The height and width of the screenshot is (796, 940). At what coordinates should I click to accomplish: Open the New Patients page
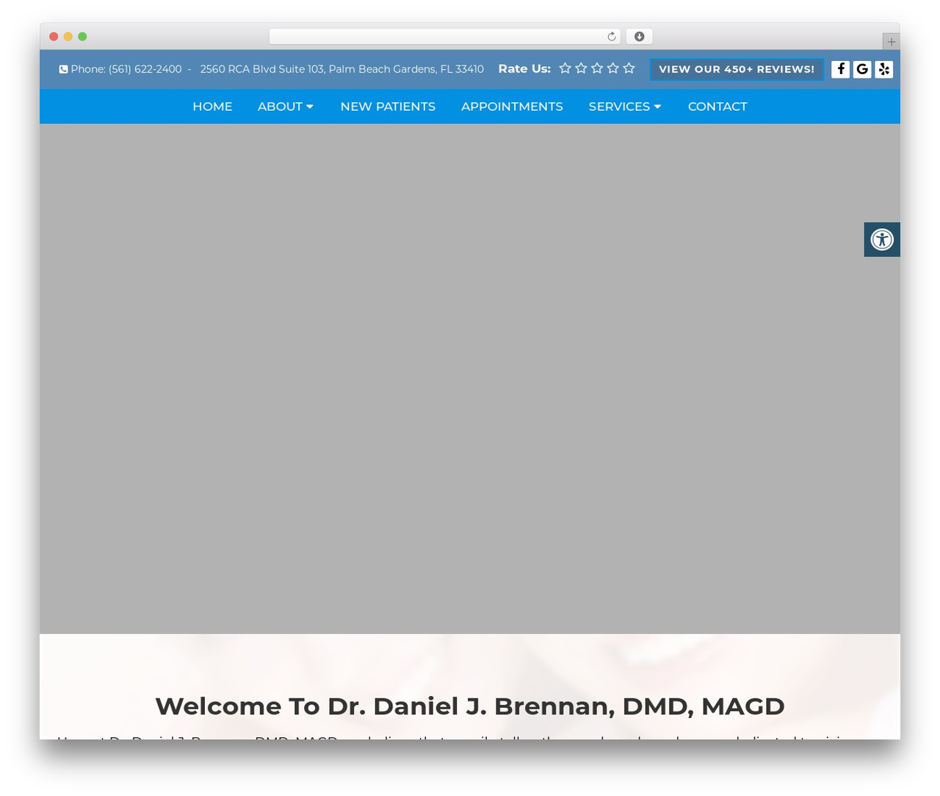coord(388,106)
